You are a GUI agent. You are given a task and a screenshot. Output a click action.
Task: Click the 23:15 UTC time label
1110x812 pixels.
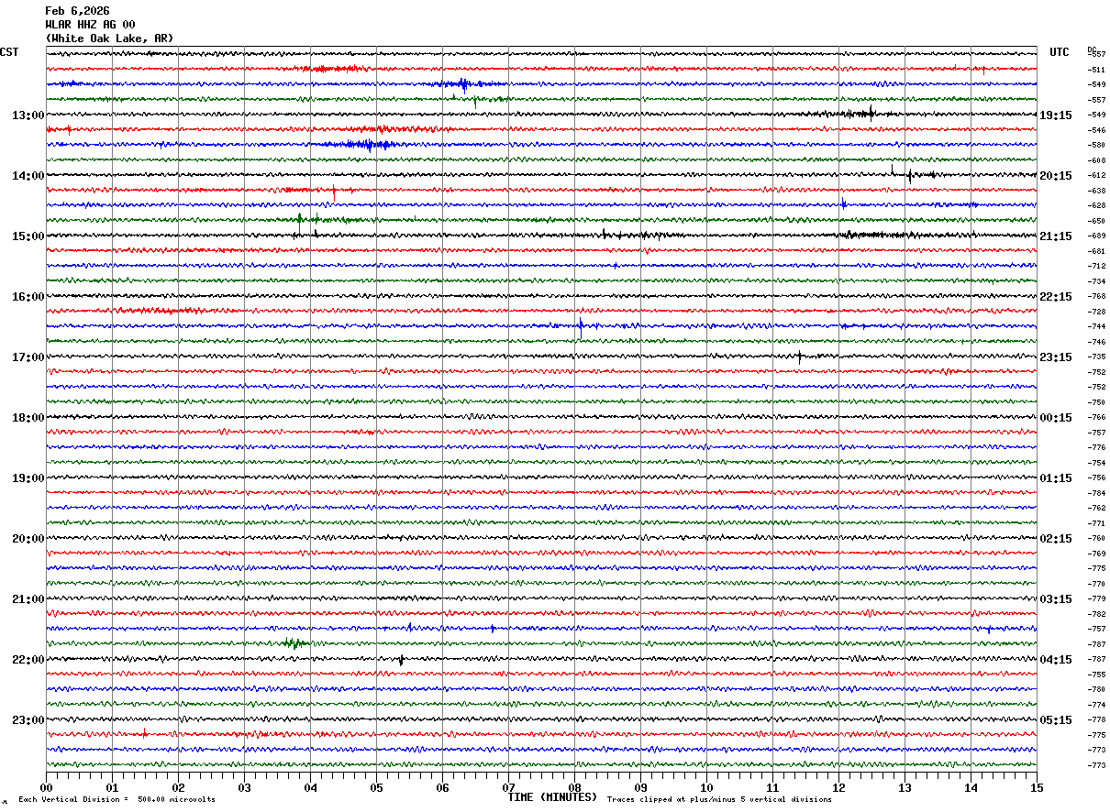pos(1056,357)
